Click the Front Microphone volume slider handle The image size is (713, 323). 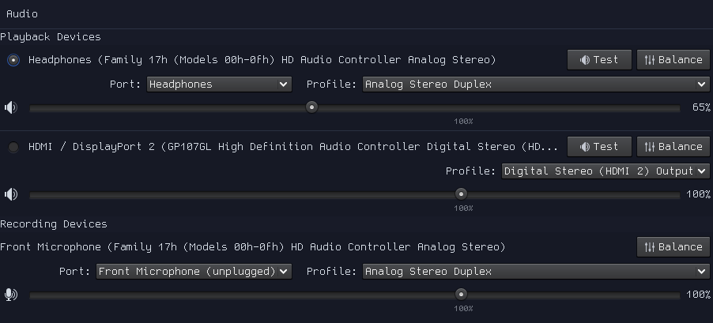point(461,295)
